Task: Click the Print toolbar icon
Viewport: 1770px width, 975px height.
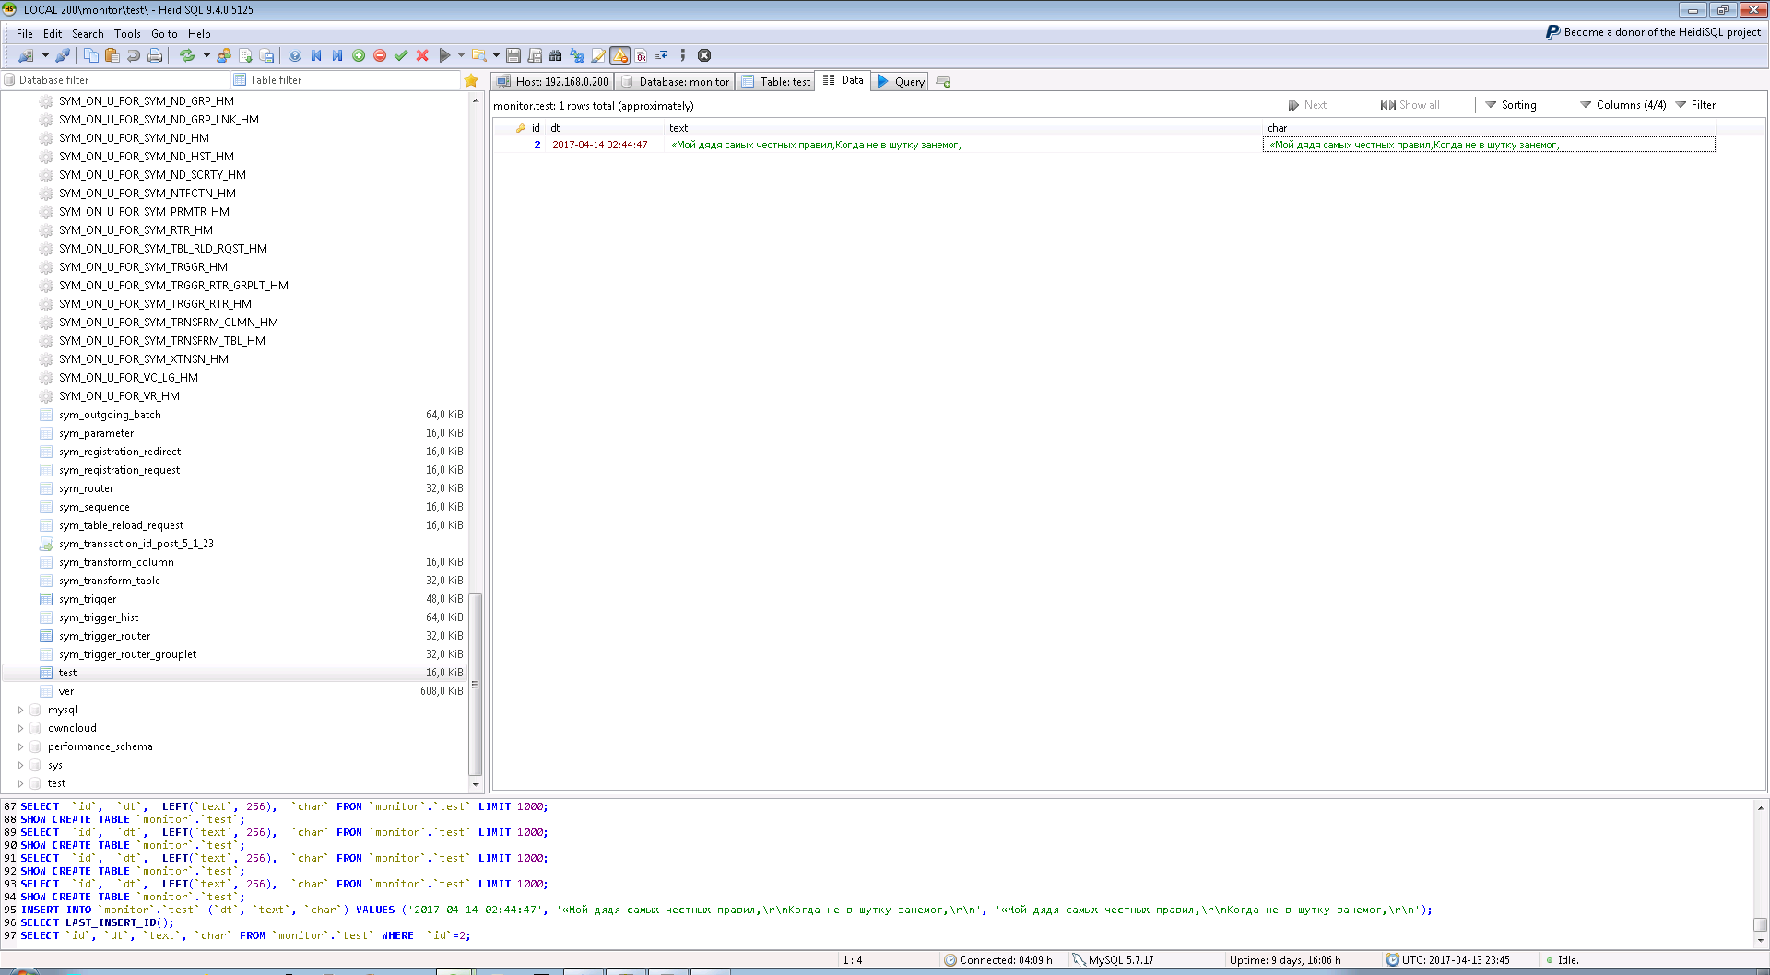Action: 155,55
